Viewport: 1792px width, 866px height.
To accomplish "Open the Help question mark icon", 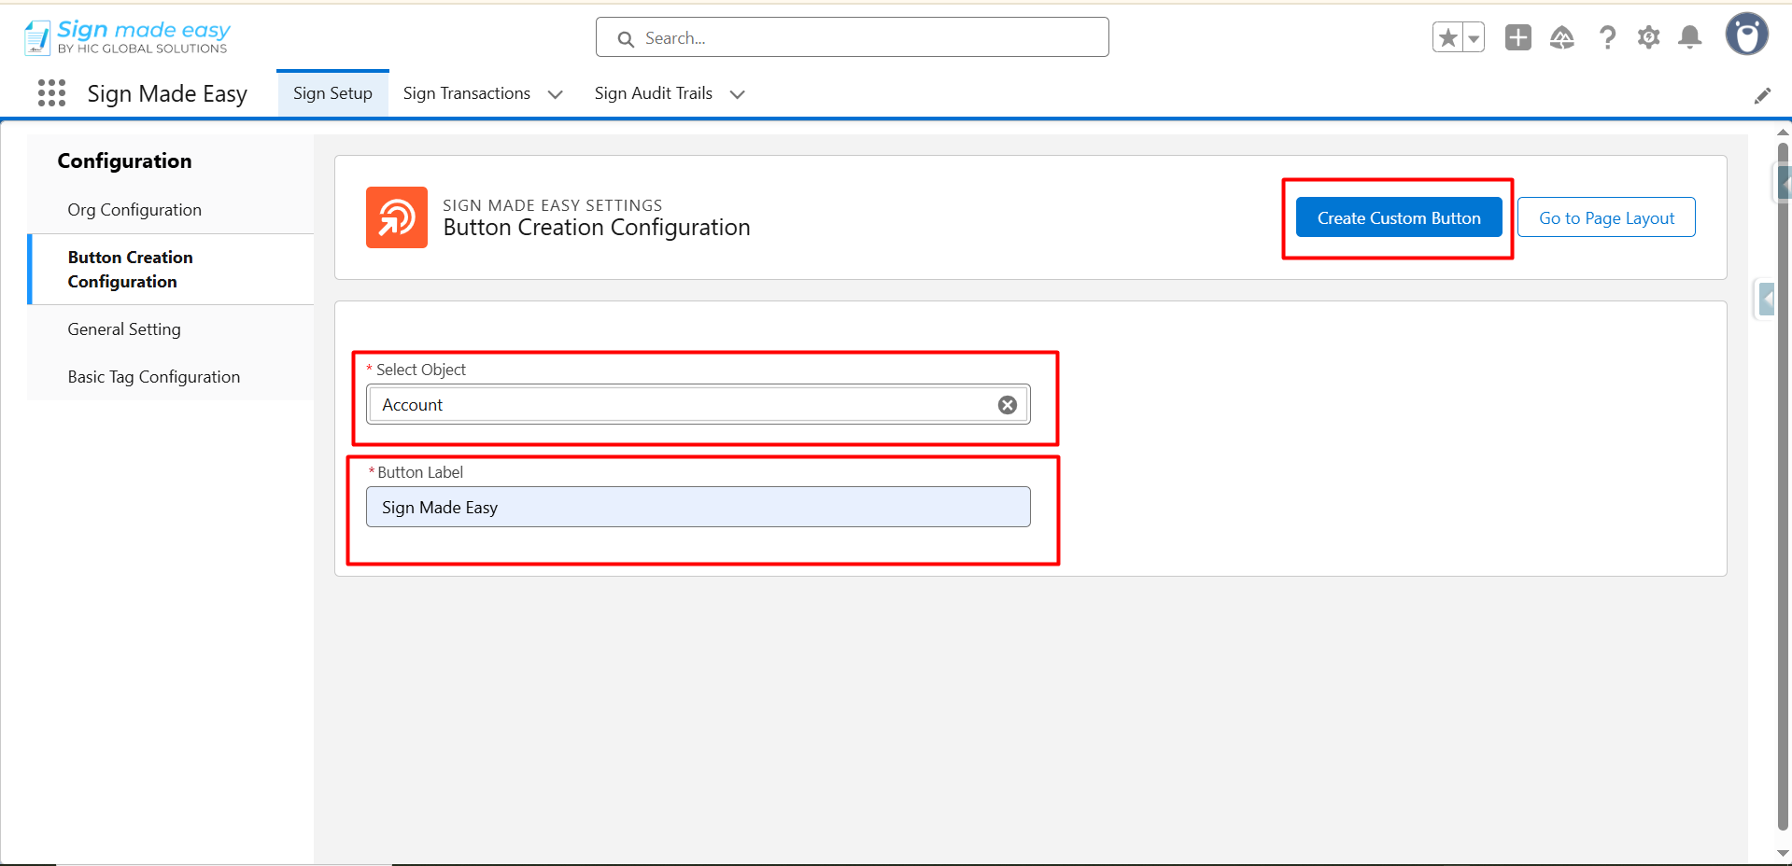I will pyautogui.click(x=1607, y=37).
